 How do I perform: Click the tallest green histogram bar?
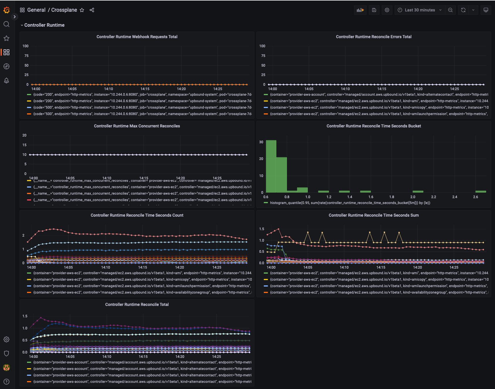click(x=271, y=166)
